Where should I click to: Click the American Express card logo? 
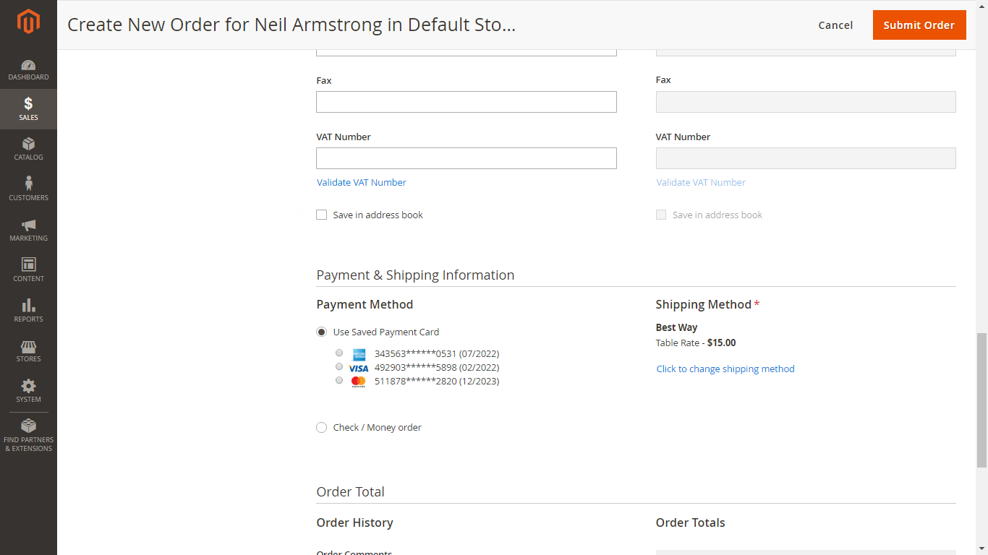(359, 354)
